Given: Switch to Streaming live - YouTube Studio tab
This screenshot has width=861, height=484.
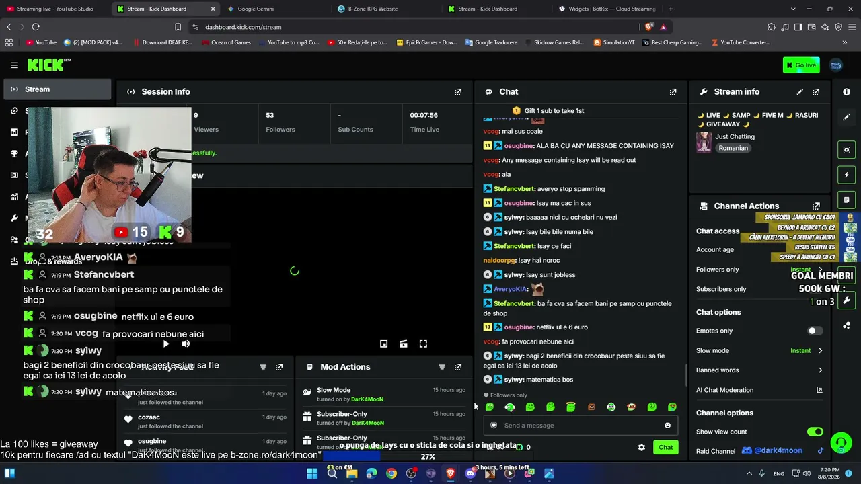Looking at the screenshot, I should tap(55, 9).
